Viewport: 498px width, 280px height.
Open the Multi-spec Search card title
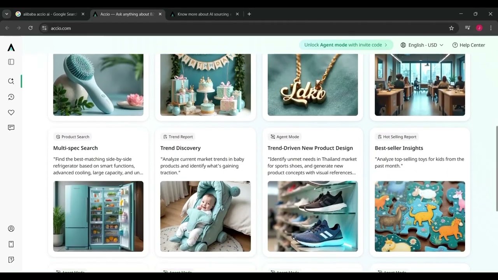tap(75, 148)
